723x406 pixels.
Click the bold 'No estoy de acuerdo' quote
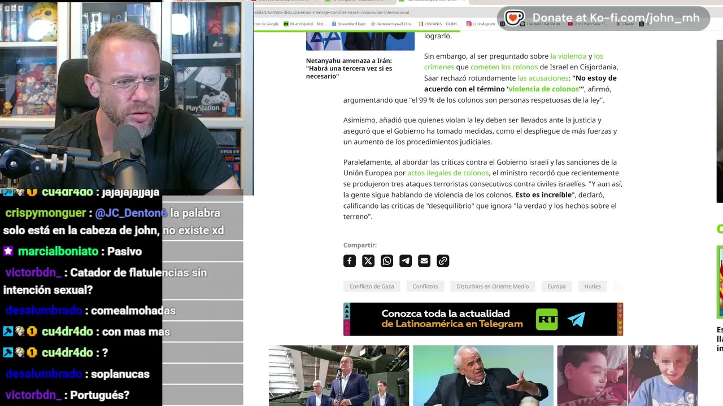(x=521, y=83)
